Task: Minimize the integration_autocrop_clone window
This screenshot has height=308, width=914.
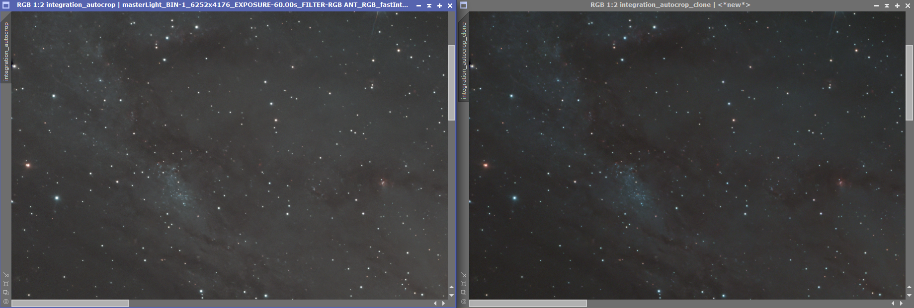Action: pos(876,6)
